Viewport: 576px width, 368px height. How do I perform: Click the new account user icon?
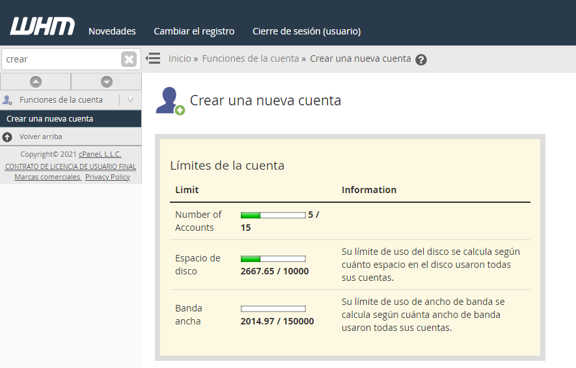pyautogui.click(x=170, y=101)
